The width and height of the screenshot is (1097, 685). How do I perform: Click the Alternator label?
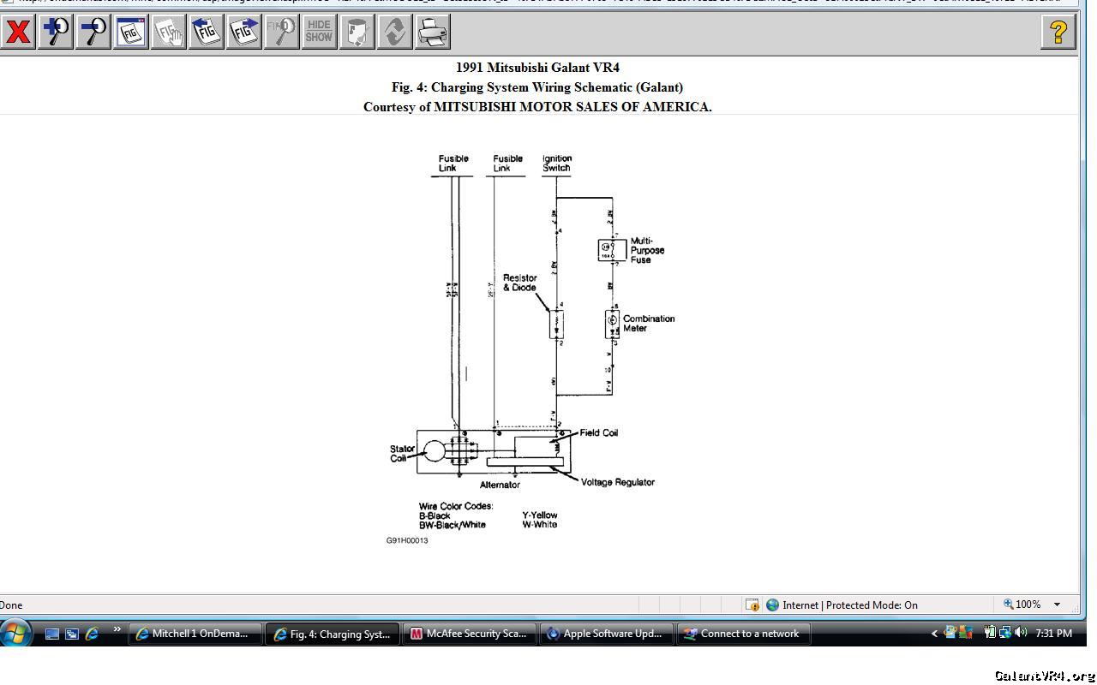coord(500,485)
